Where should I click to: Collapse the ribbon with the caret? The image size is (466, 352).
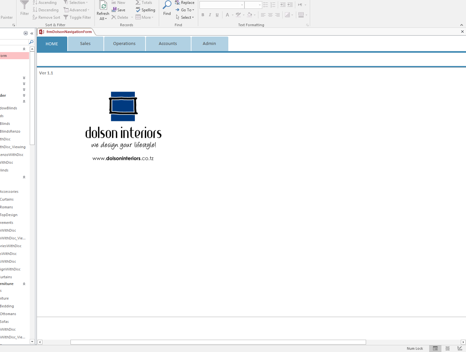tap(461, 25)
